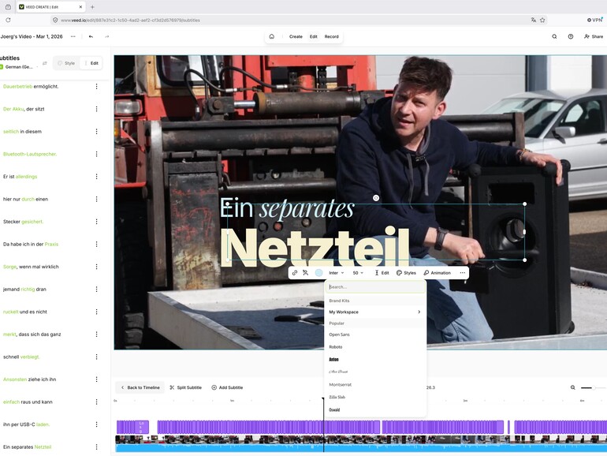
Task: Go to the Home icon
Action: coord(272,36)
